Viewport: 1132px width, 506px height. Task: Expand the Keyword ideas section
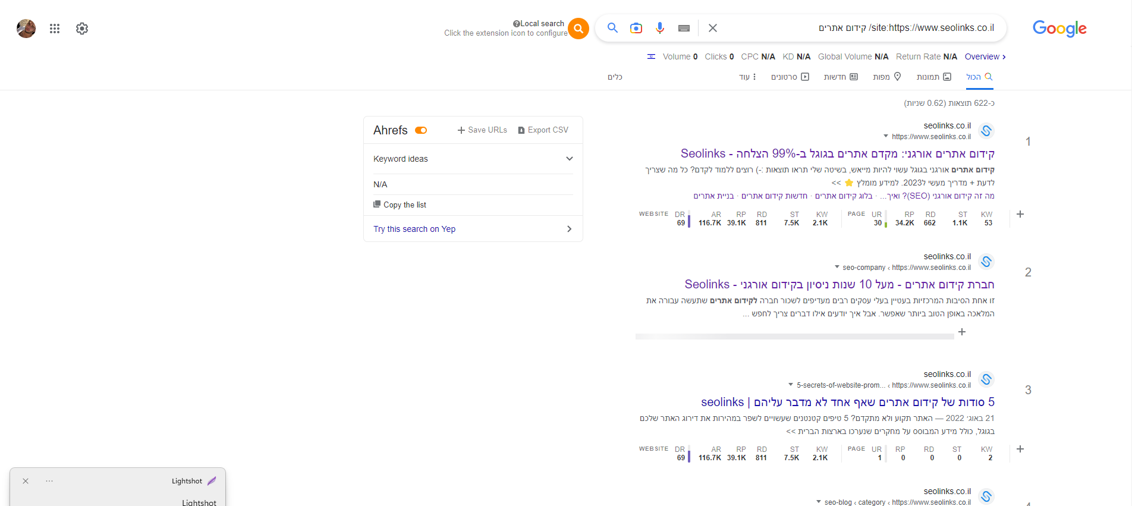(x=473, y=159)
